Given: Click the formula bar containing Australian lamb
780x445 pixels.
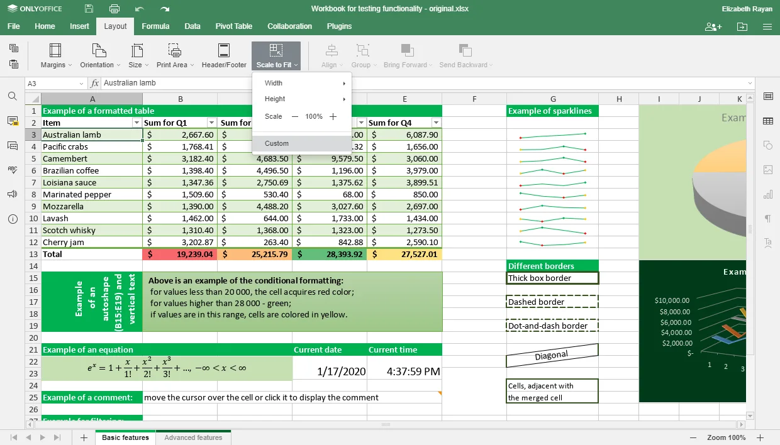Looking at the screenshot, I should 423,84.
